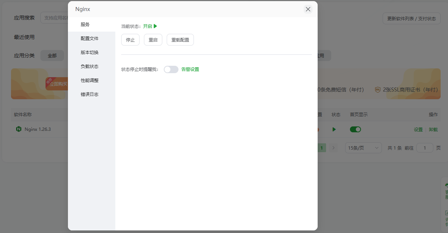Image resolution: width=448 pixels, height=233 pixels.
Task: Click the green running arrow in the 状态 column
Action: (x=334, y=129)
